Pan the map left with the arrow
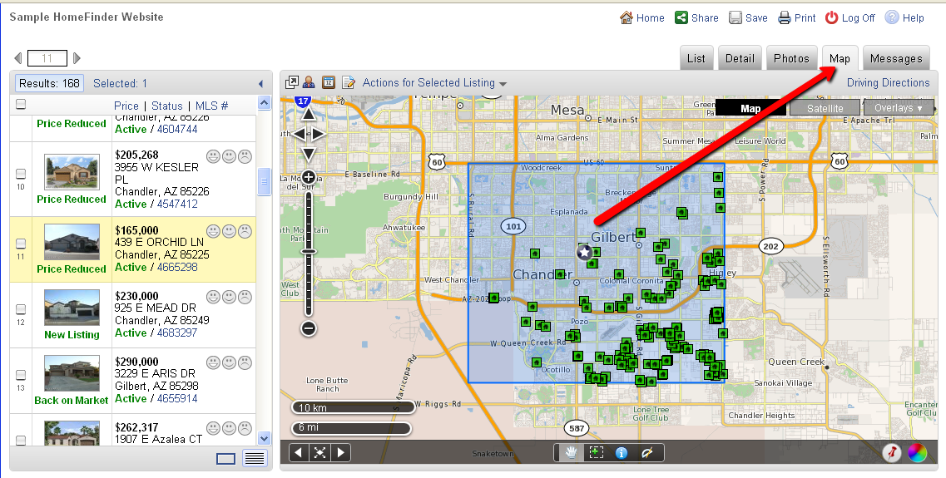The height and width of the screenshot is (478, 946). (x=298, y=135)
